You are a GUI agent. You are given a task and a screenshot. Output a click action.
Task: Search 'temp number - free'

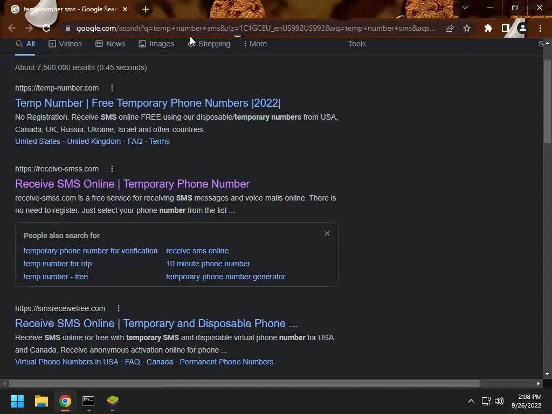coord(56,277)
